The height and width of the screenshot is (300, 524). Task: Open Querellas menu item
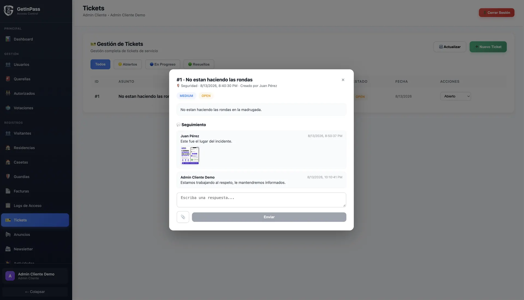coord(35,79)
